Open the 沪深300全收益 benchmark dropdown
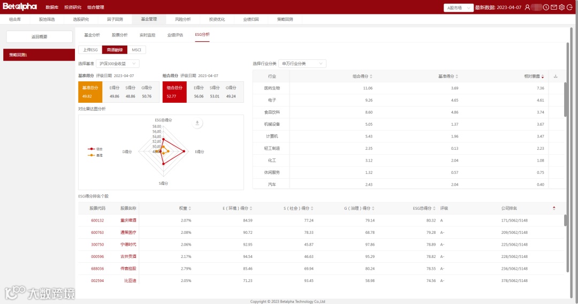The height and width of the screenshot is (304, 578). click(118, 64)
